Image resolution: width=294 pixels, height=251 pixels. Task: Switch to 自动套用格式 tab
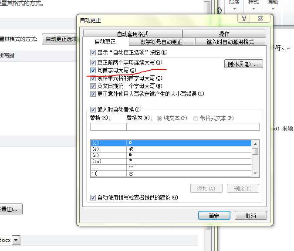(x=133, y=34)
